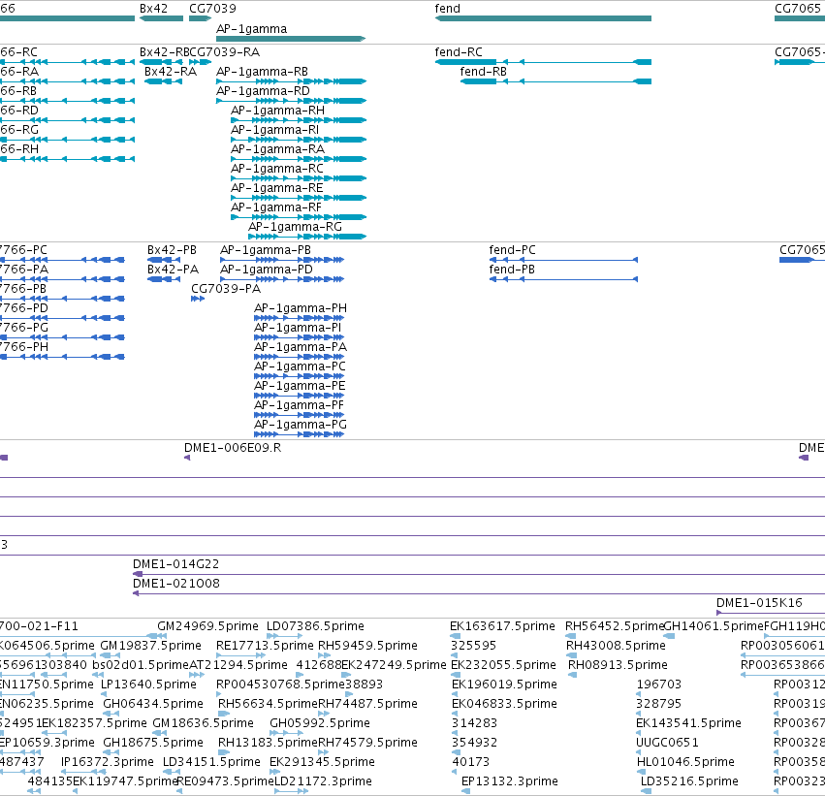Select the CG7039 gene label
This screenshot has height=796, width=825.
tap(212, 9)
